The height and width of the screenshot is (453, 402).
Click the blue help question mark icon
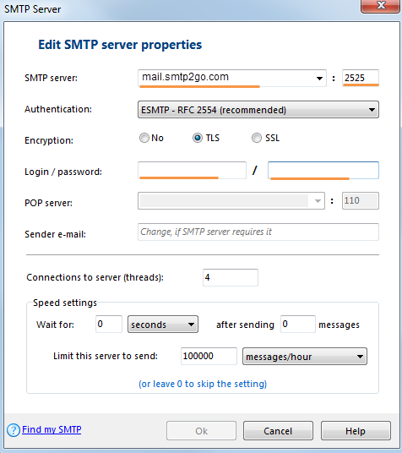[14, 430]
